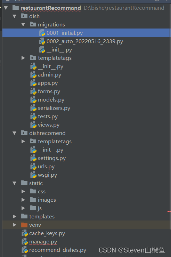
Task: Open the admin.py file
Action: 49,75
